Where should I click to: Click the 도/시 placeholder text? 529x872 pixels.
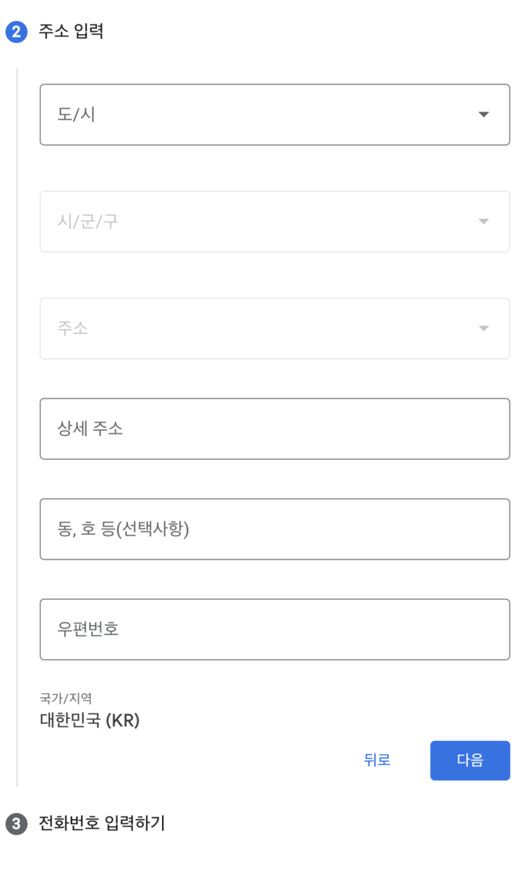click(x=76, y=114)
